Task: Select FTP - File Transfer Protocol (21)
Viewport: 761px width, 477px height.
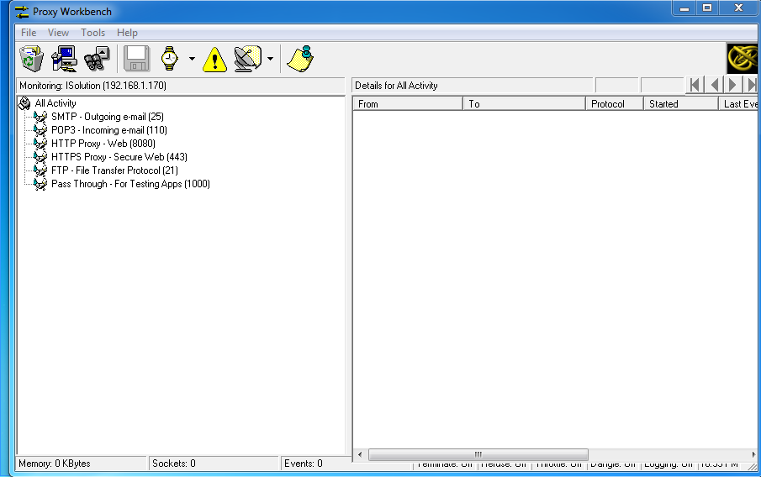Action: (114, 170)
